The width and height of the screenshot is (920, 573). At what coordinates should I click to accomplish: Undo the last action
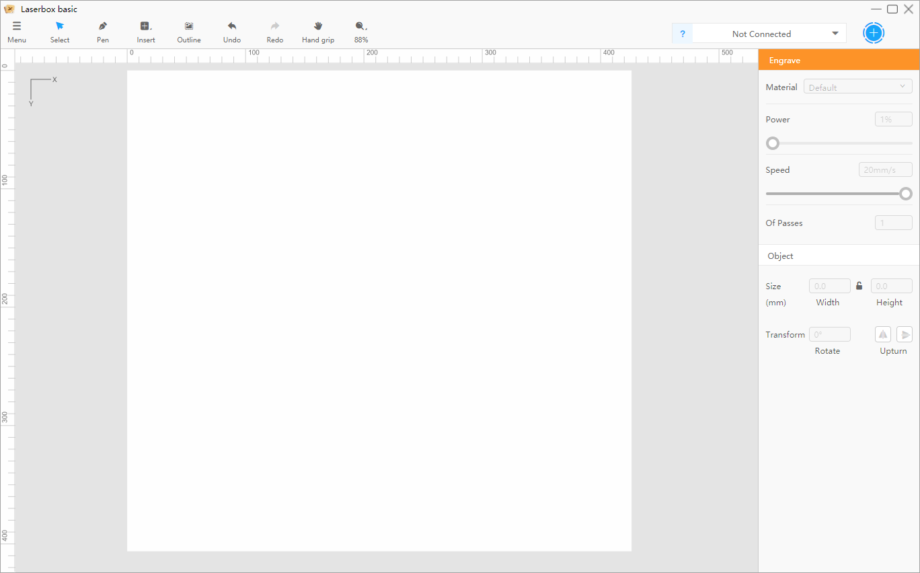(x=232, y=32)
